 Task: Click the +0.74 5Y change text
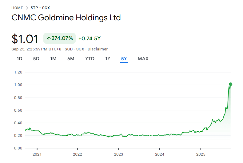click(x=90, y=38)
